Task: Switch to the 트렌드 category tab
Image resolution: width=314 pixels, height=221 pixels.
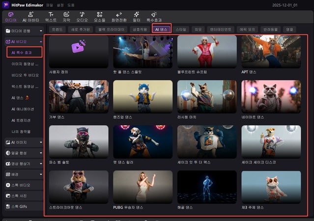Action: [57, 29]
